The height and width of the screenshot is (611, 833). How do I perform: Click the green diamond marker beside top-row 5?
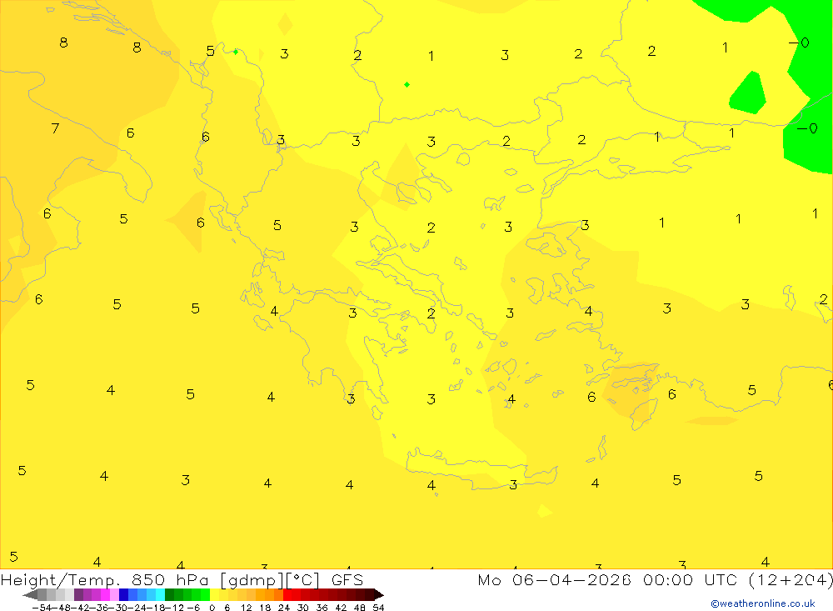(236, 52)
